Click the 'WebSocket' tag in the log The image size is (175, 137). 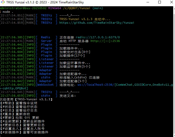[46, 85]
